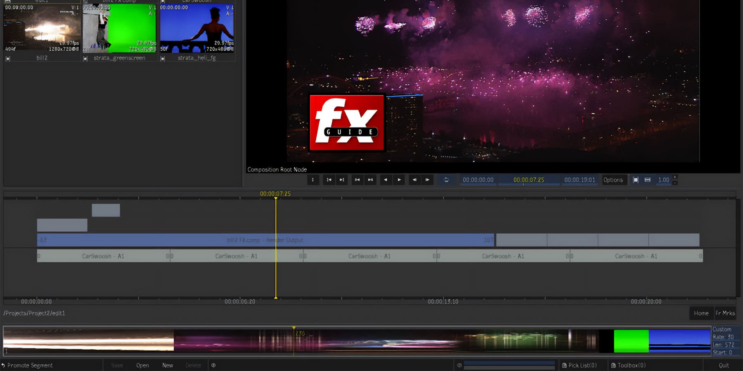Viewport: 743px width, 371px height.
Task: Increase the playback speed with up arrow
Action: (675, 177)
